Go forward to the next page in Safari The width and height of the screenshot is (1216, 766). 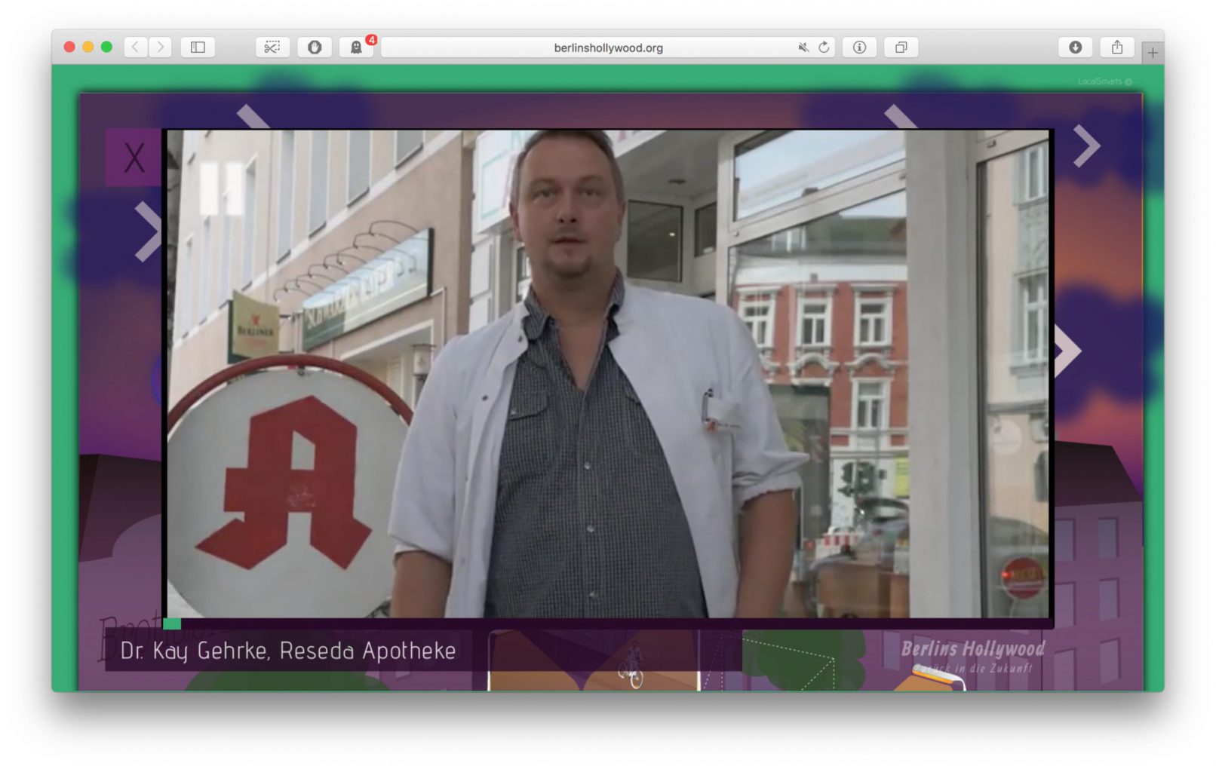tap(160, 47)
